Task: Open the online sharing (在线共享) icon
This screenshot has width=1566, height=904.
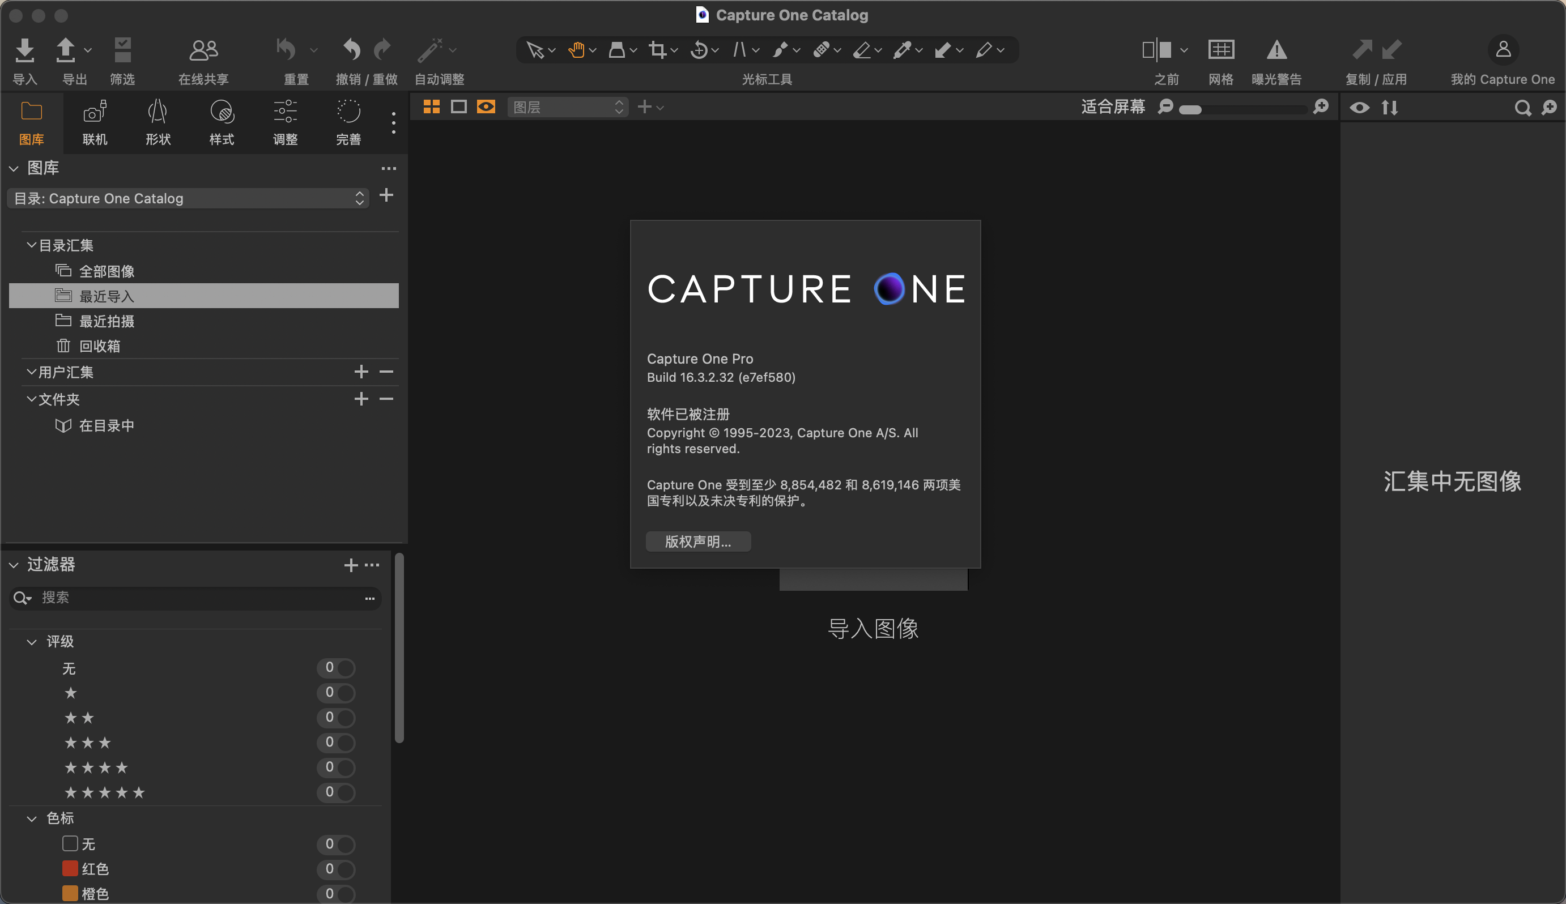Action: 203,50
